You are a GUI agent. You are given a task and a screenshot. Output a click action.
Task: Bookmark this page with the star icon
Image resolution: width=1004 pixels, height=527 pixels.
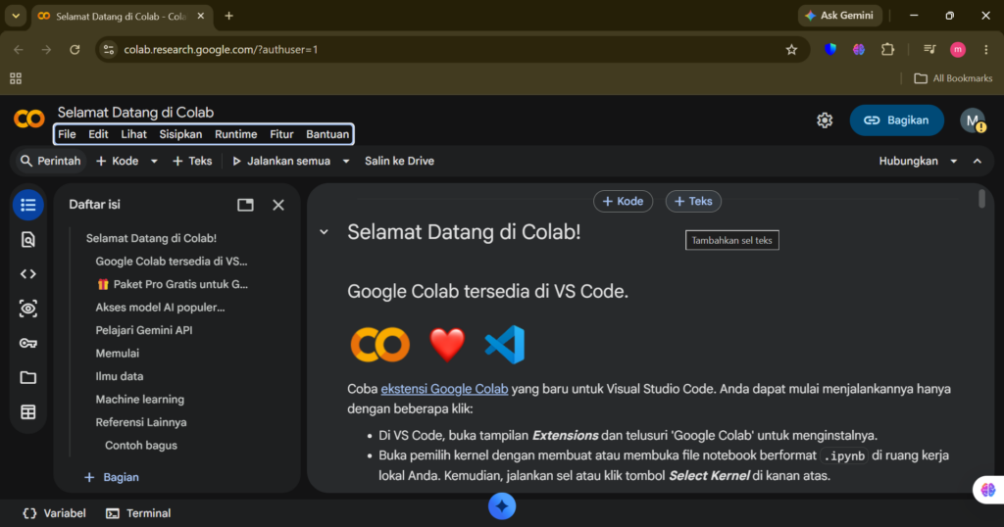(x=791, y=49)
